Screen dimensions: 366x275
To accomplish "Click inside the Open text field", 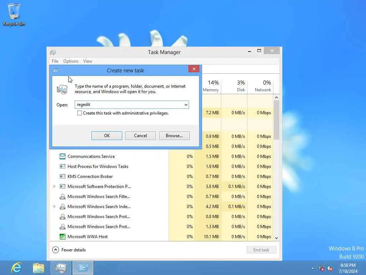I will 129,105.
